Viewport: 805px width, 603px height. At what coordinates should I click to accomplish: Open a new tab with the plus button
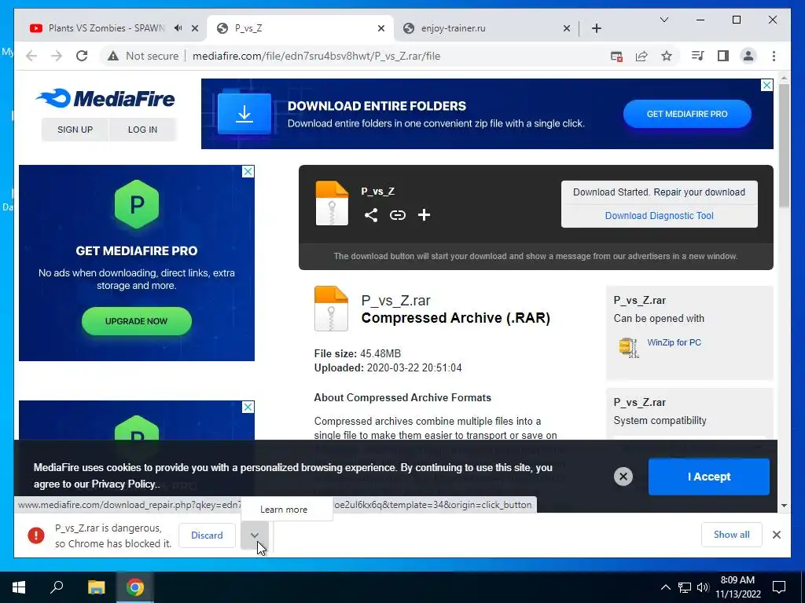596,28
